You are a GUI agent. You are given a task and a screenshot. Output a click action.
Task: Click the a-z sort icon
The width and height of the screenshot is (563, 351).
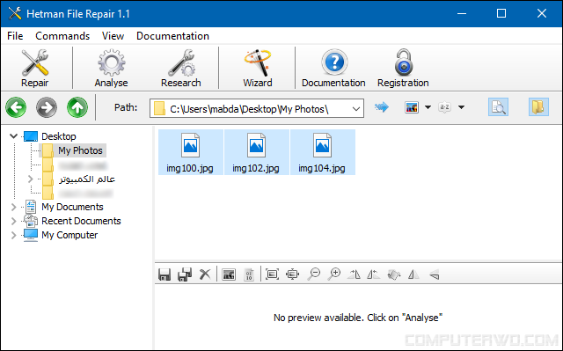[444, 107]
